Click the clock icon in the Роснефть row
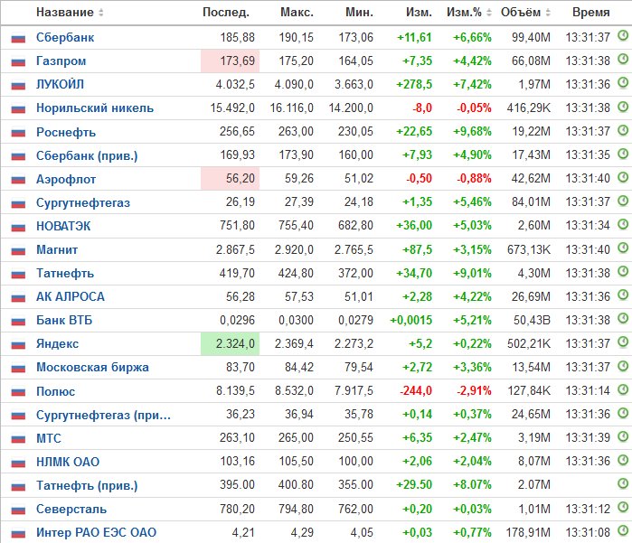632x543 pixels. coord(623,130)
